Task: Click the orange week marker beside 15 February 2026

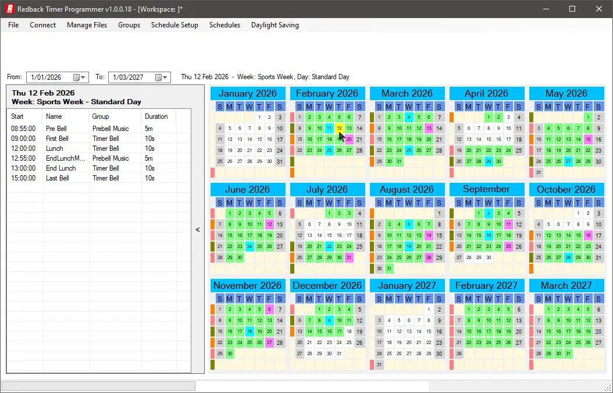Action: click(x=292, y=139)
